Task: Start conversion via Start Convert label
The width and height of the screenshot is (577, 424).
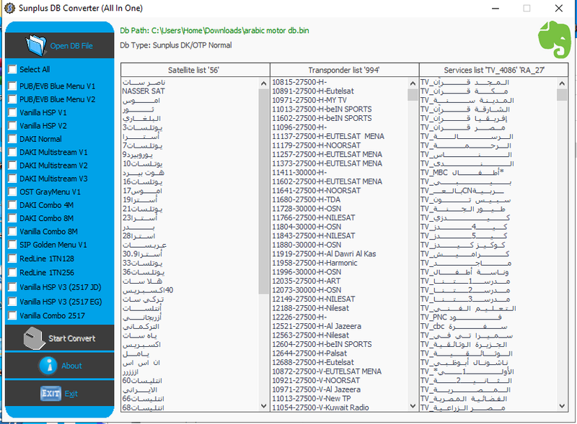Action: point(71,338)
